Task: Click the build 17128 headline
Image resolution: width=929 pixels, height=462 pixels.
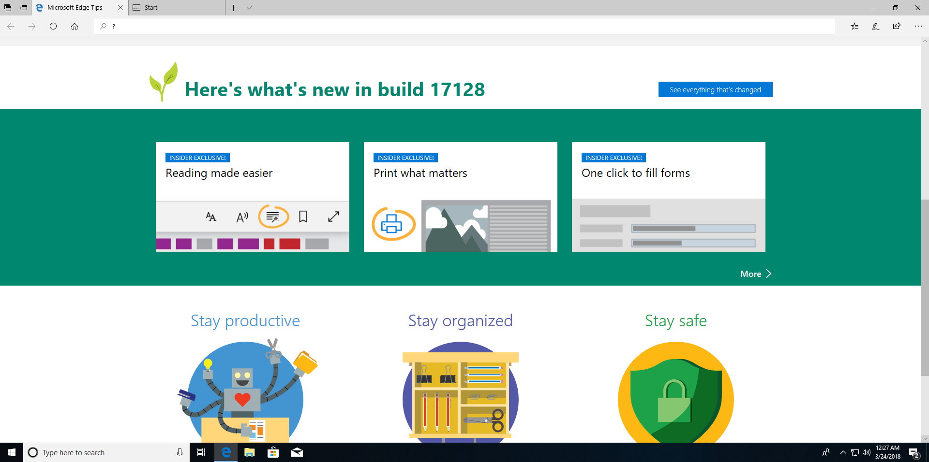Action: click(335, 90)
